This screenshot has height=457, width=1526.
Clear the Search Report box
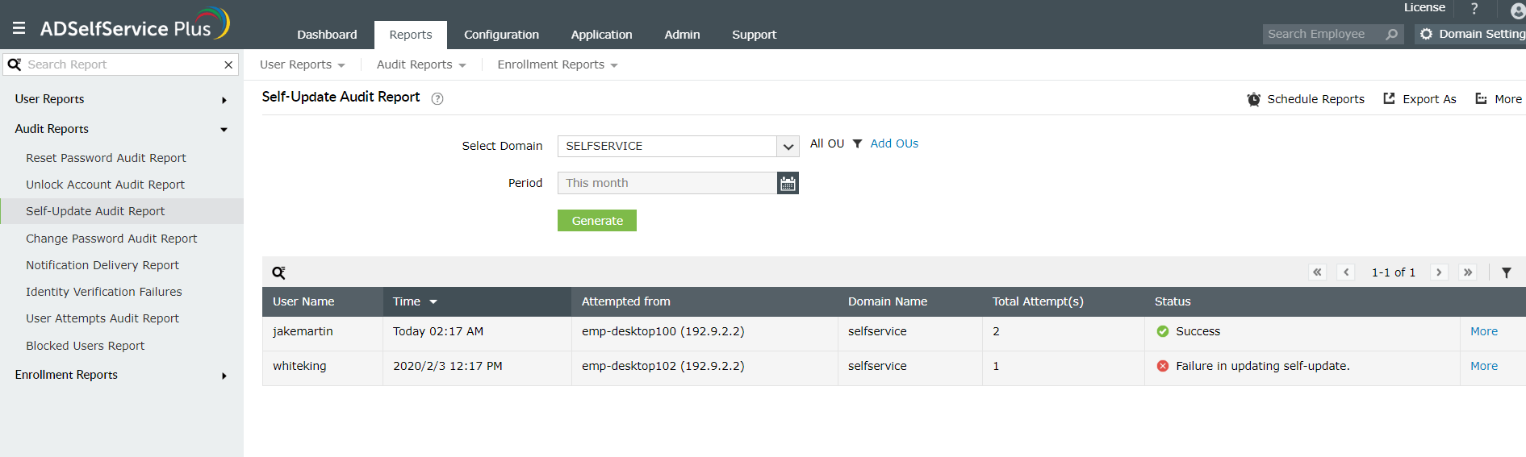228,64
